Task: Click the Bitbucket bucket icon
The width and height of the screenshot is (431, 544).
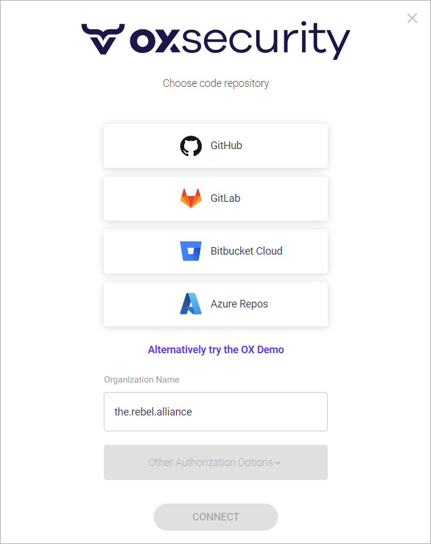Action: click(191, 251)
